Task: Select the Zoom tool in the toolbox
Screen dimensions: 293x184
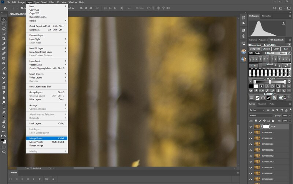Action: [x=4, y=127]
